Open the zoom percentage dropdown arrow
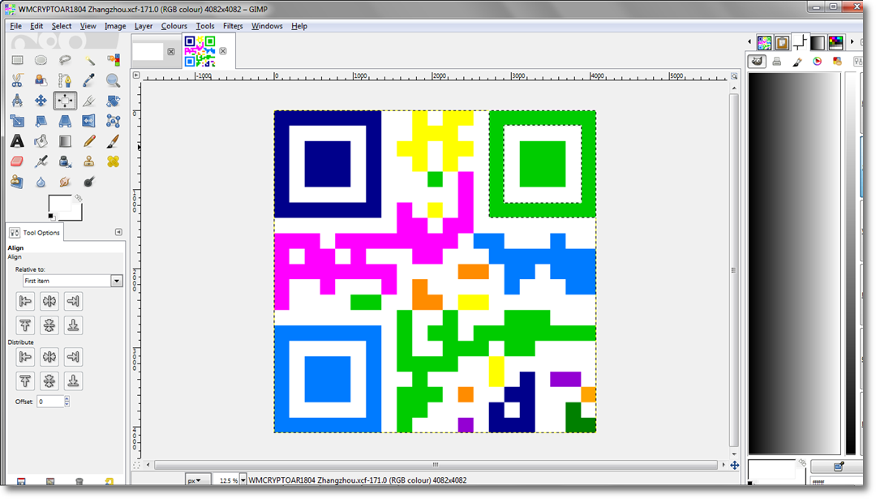Screen dimensions: 876x499 (243, 480)
